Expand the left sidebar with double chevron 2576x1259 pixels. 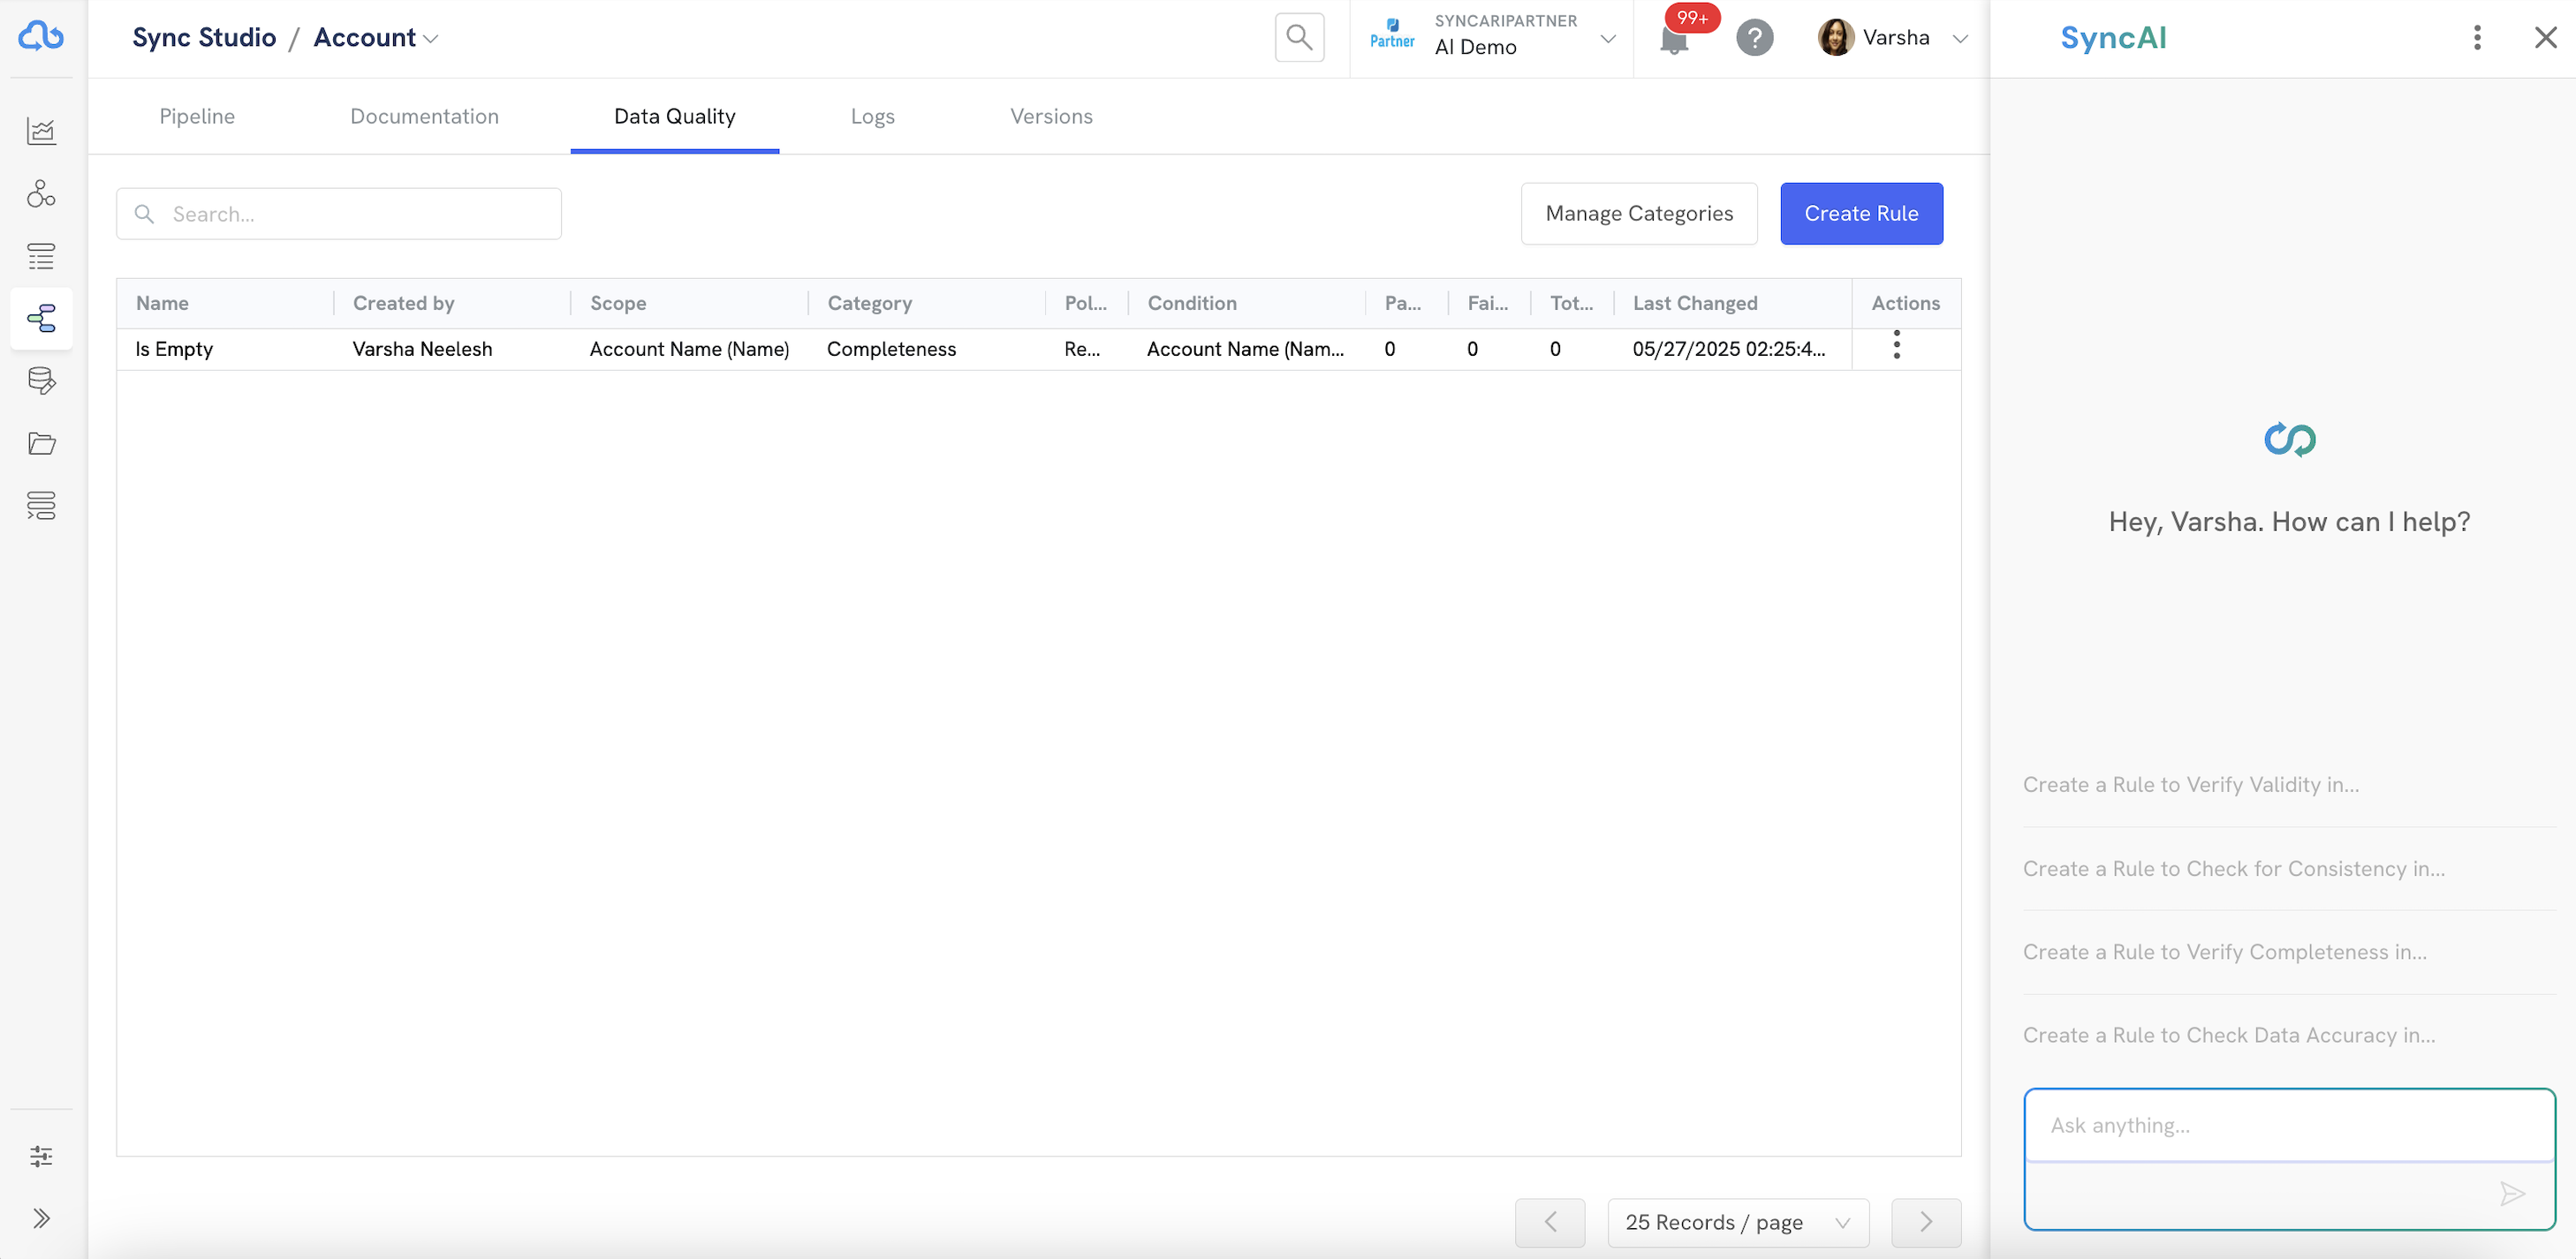pos(41,1218)
